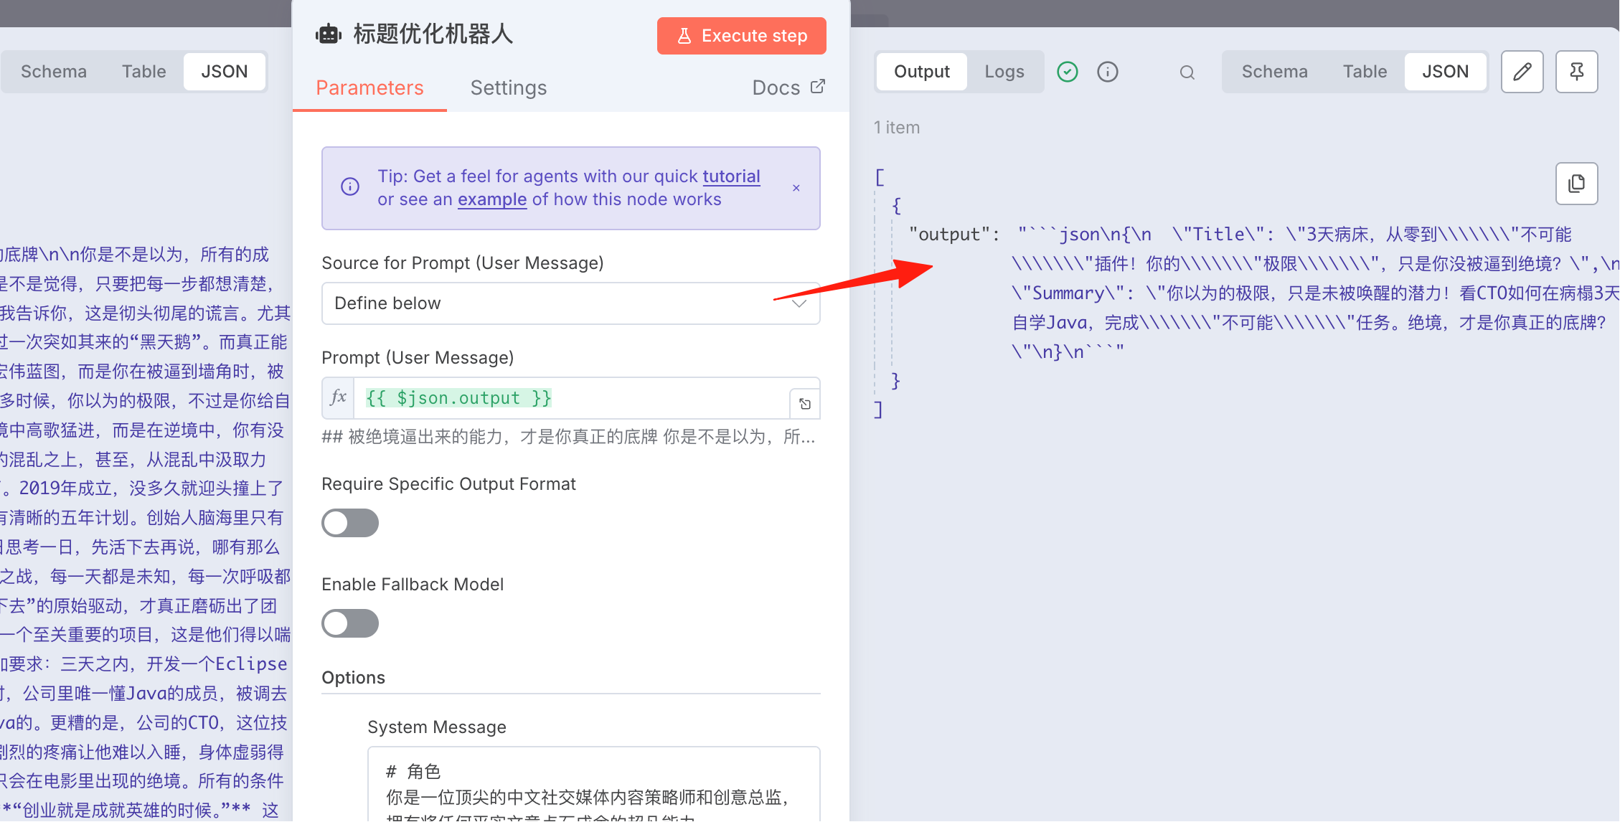Toggle Enable Fallback Model switch

(350, 623)
